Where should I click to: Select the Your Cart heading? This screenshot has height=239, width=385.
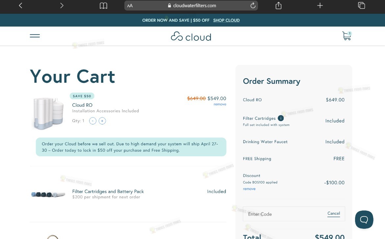(x=72, y=76)
